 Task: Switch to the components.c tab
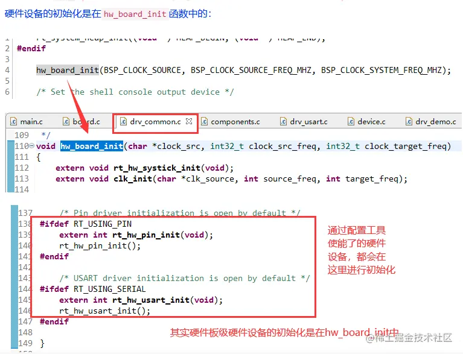pyautogui.click(x=231, y=122)
